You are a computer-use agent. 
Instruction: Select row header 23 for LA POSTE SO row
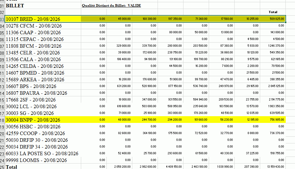(x=2, y=153)
